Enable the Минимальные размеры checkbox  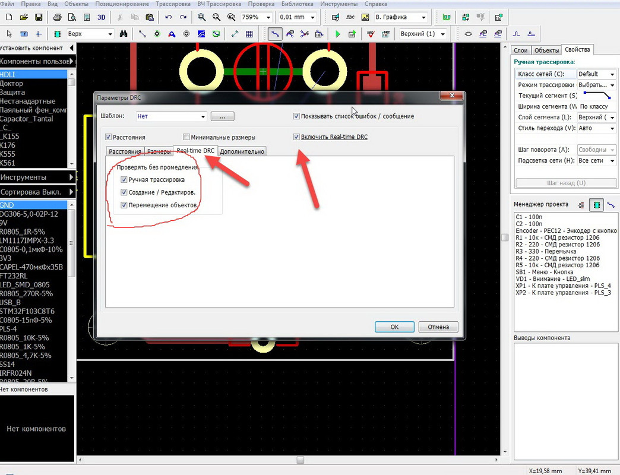click(186, 137)
